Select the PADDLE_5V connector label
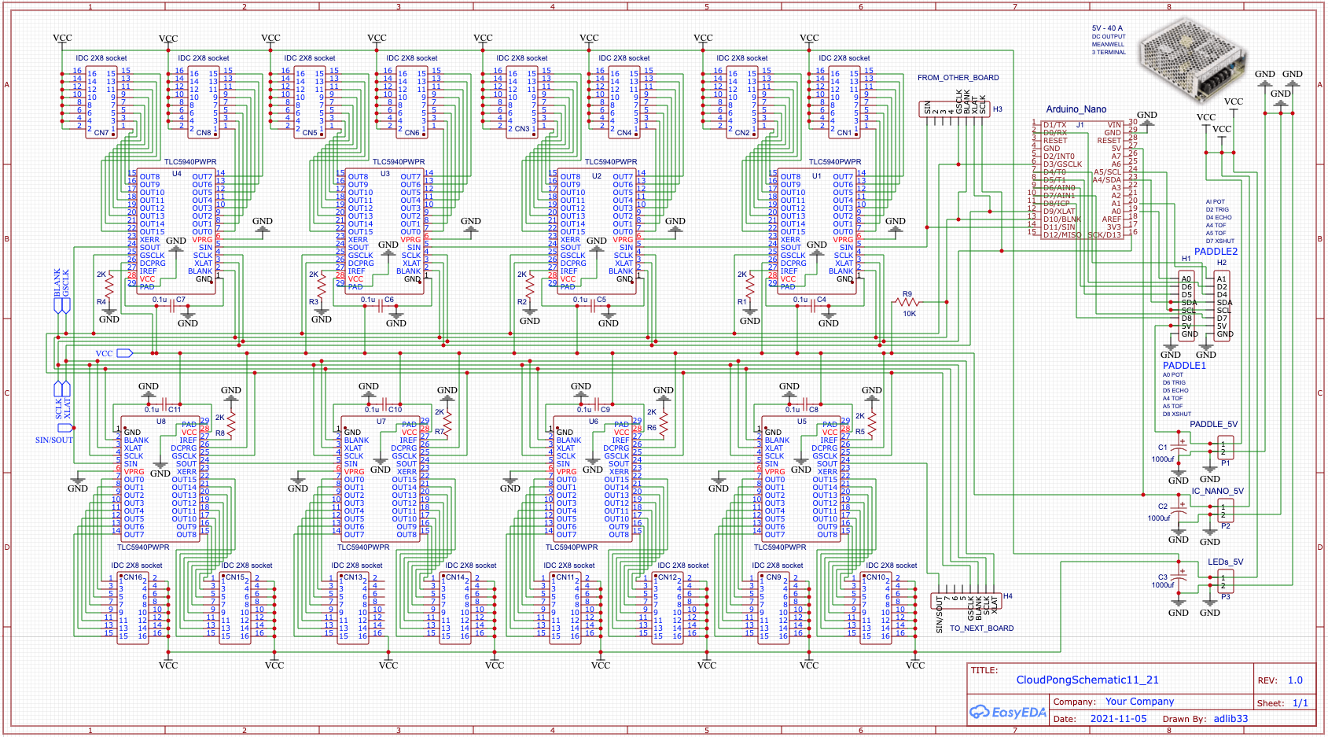The width and height of the screenshot is (1328, 737). tap(1213, 424)
